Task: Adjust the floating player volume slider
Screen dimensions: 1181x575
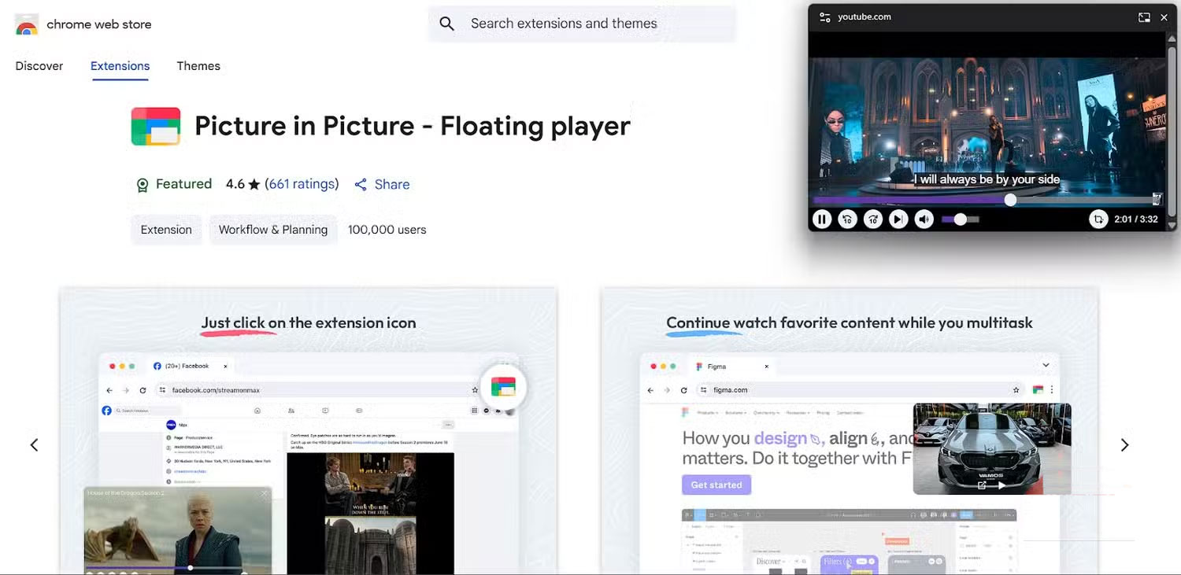Action: (x=961, y=219)
